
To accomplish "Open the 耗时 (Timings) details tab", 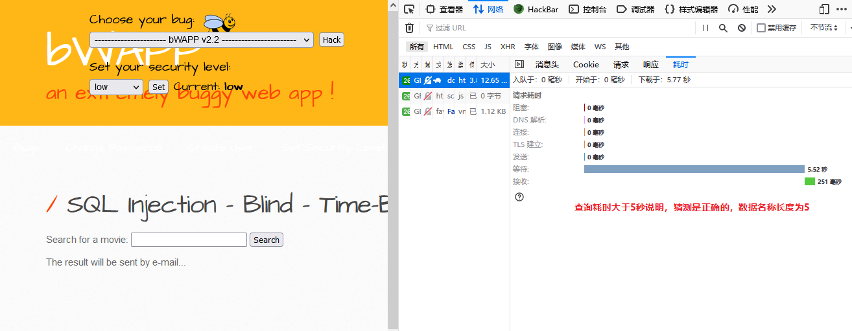I will coord(681,64).
